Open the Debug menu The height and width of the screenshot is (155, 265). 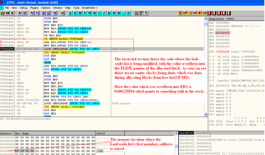[x=24, y=8]
